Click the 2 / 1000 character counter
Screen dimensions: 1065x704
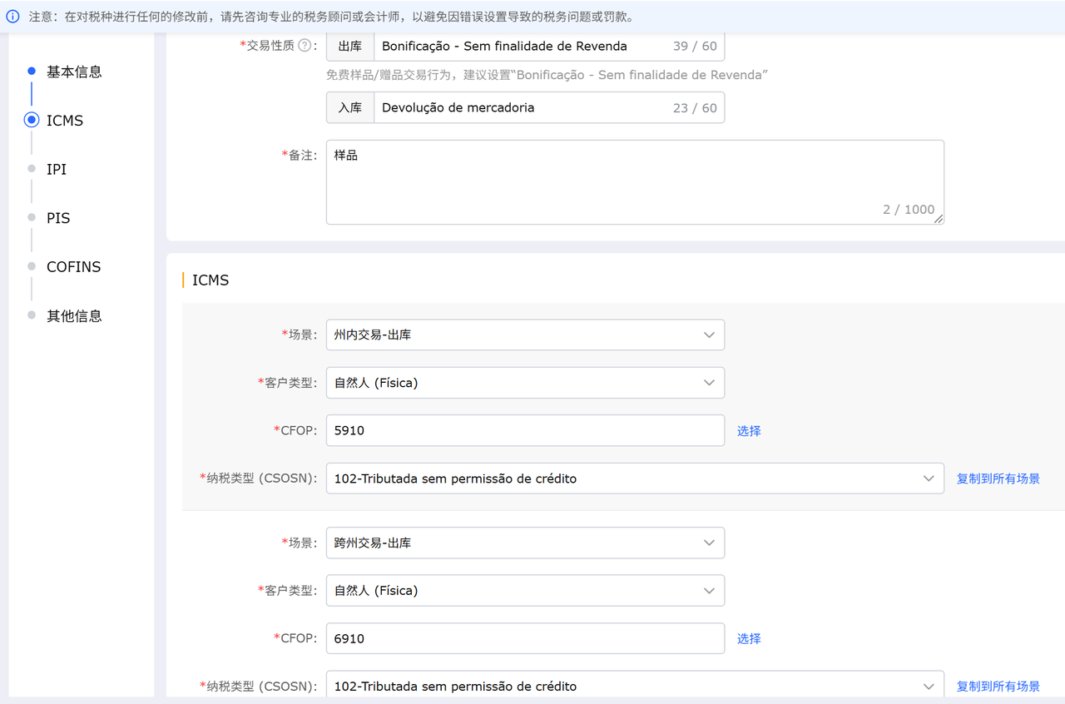[x=909, y=210]
